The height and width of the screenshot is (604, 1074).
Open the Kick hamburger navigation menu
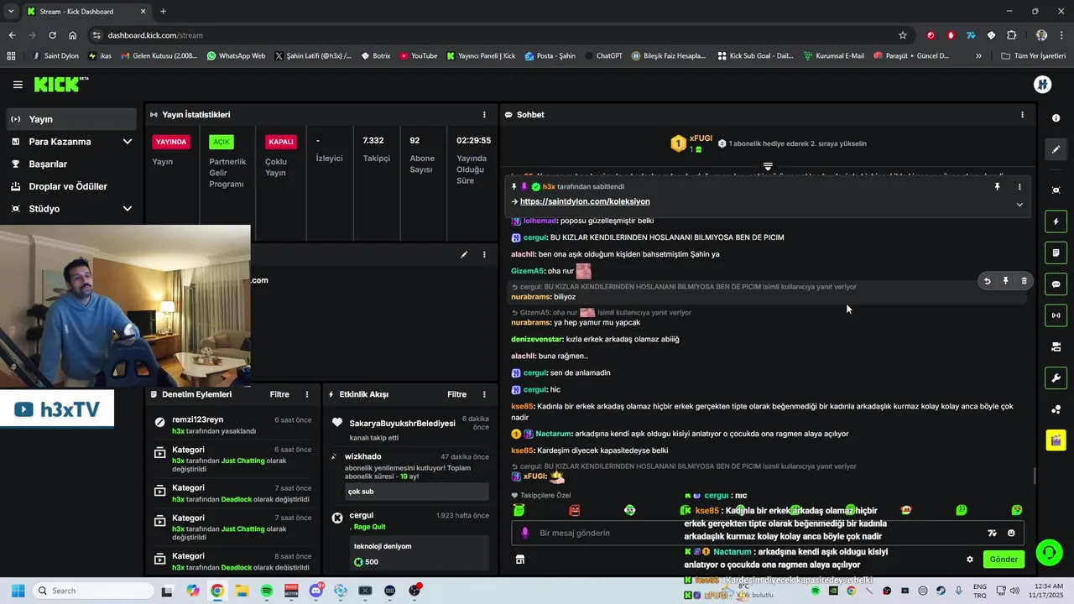(x=18, y=85)
